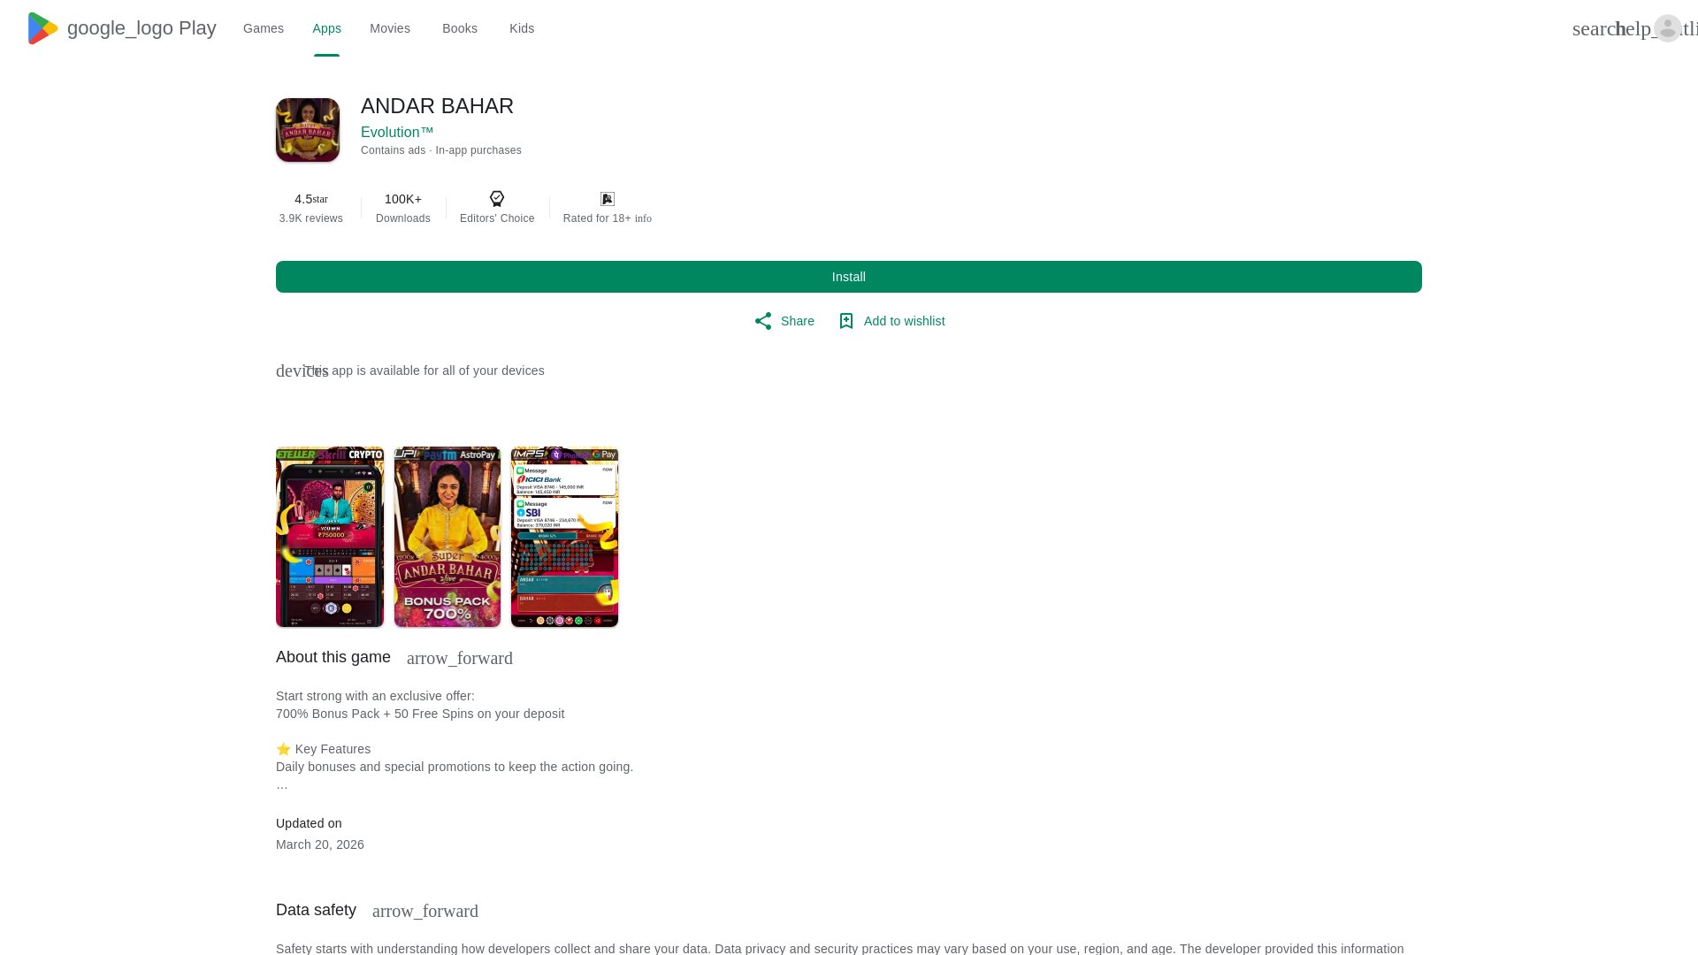Open content rating info link
Screen dimensions: 1698x955
click(643, 219)
